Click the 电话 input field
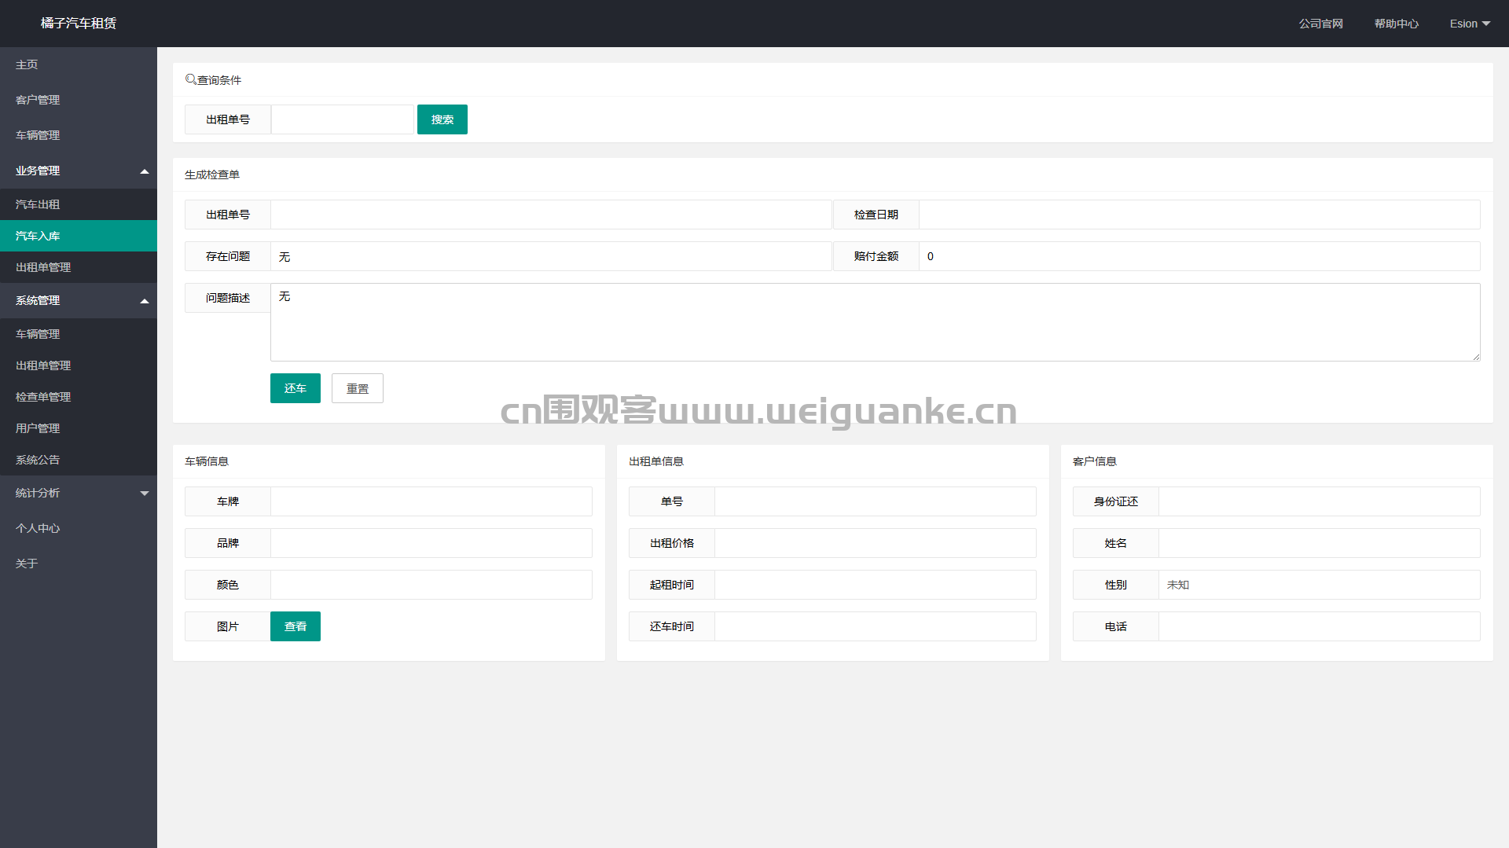 click(1320, 626)
